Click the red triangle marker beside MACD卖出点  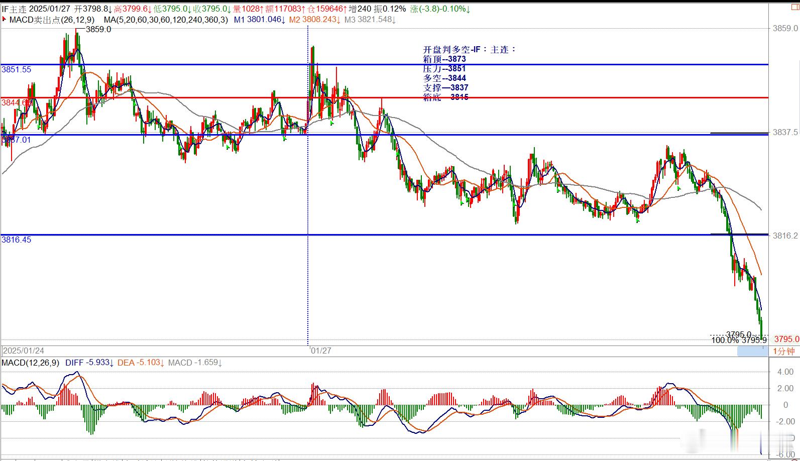pyautogui.click(x=5, y=20)
